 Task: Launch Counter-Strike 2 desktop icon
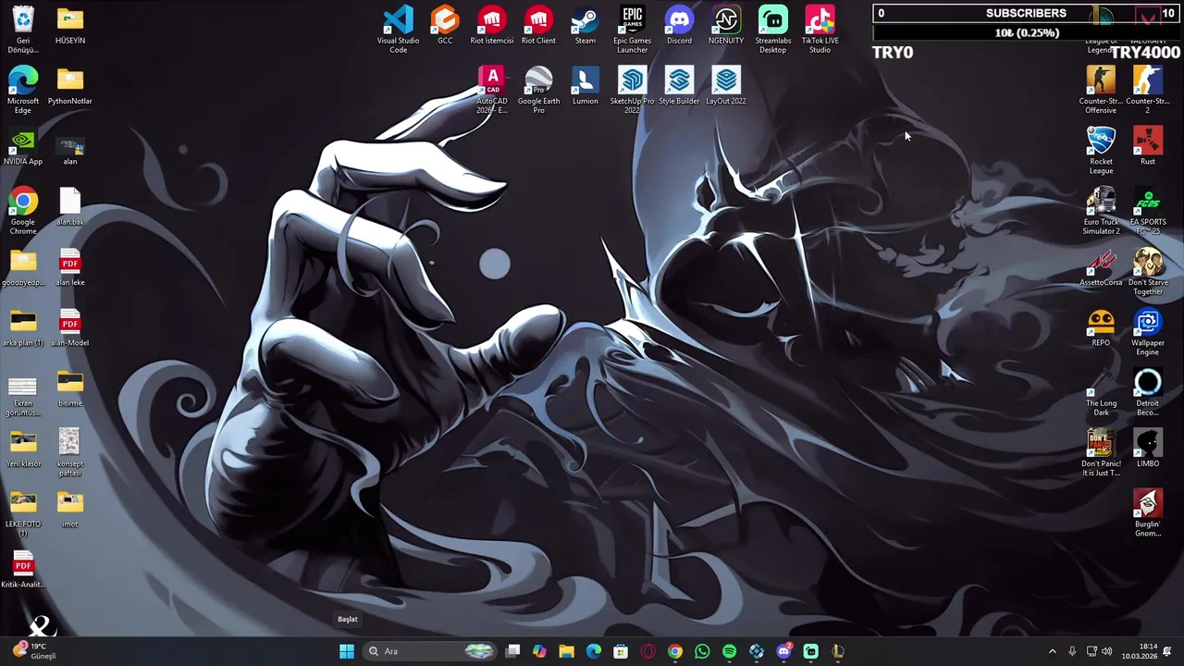1147,90
